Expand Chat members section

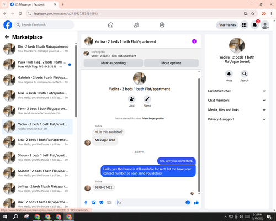point(237,101)
